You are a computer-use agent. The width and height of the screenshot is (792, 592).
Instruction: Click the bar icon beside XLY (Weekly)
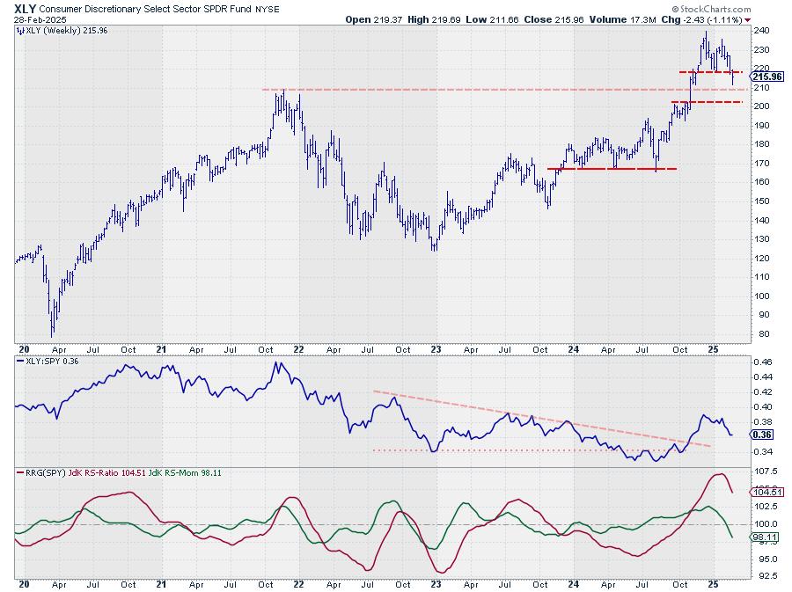(x=20, y=30)
